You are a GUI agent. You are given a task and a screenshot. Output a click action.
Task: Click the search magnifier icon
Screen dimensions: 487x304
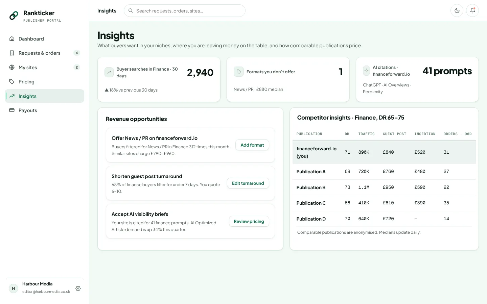pyautogui.click(x=131, y=11)
